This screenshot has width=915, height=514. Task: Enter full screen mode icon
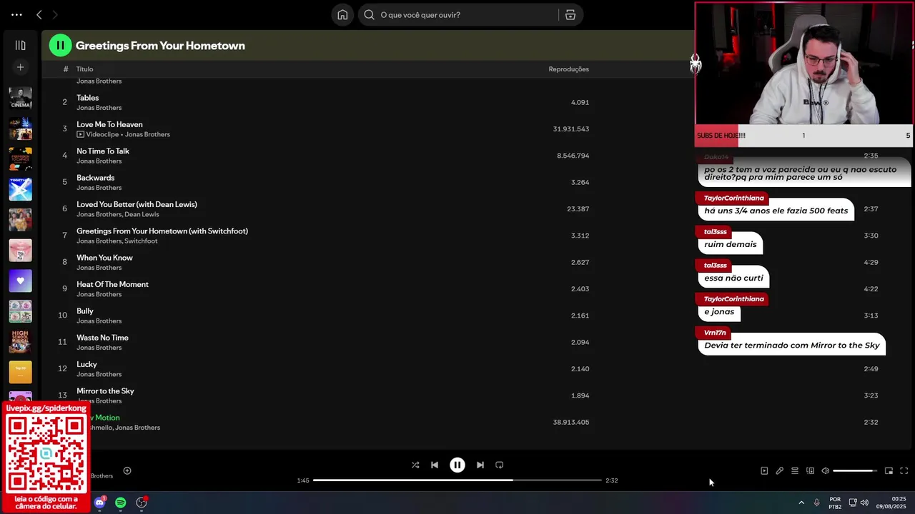tap(904, 470)
